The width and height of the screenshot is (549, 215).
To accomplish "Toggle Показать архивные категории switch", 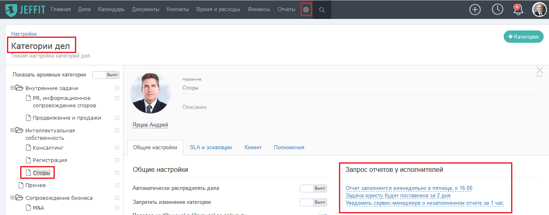I will point(106,75).
